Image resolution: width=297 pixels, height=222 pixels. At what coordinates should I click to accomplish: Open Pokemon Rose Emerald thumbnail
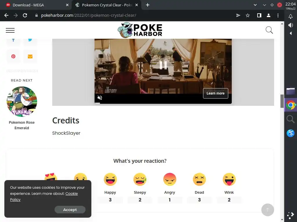(x=22, y=101)
